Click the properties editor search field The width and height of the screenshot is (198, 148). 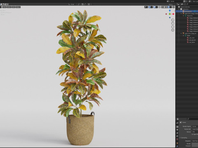193,119
